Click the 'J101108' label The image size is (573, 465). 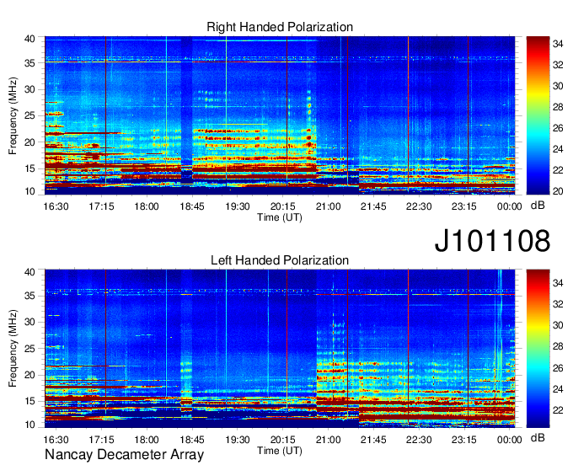click(x=492, y=241)
